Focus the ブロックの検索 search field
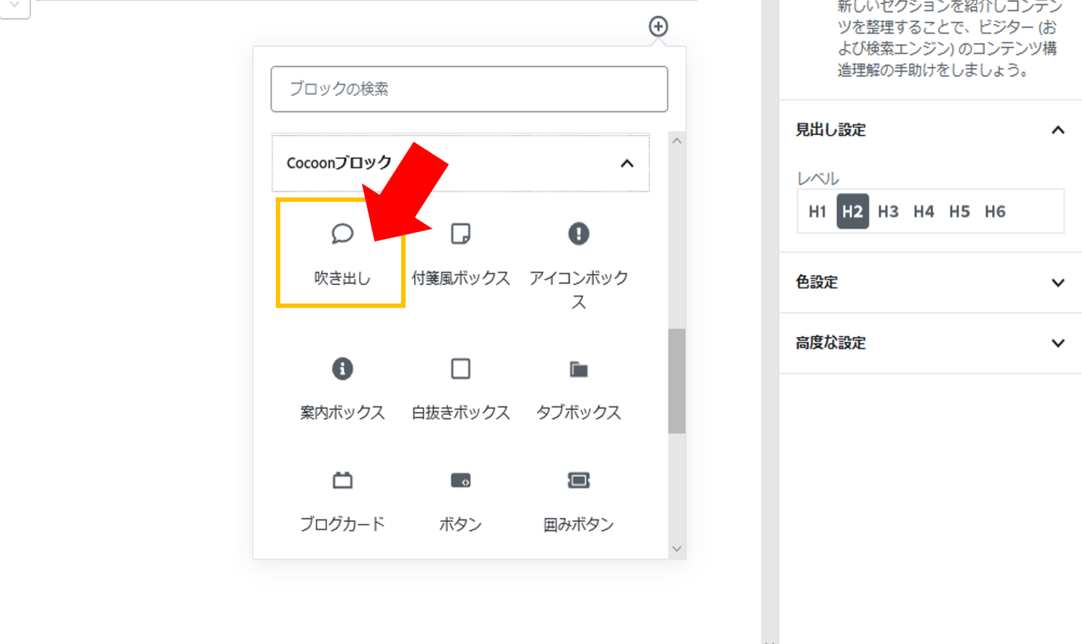Image resolution: width=1082 pixels, height=644 pixels. pyautogui.click(x=469, y=89)
